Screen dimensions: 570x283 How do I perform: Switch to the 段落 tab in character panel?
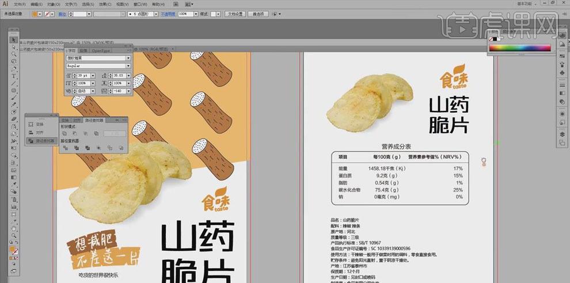pos(83,51)
